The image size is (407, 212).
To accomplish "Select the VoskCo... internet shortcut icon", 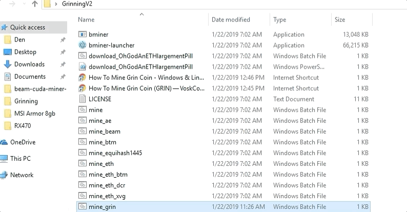I will (x=83, y=88).
